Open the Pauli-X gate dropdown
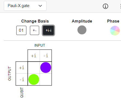This screenshot has width=121, height=99. pos(25,6)
